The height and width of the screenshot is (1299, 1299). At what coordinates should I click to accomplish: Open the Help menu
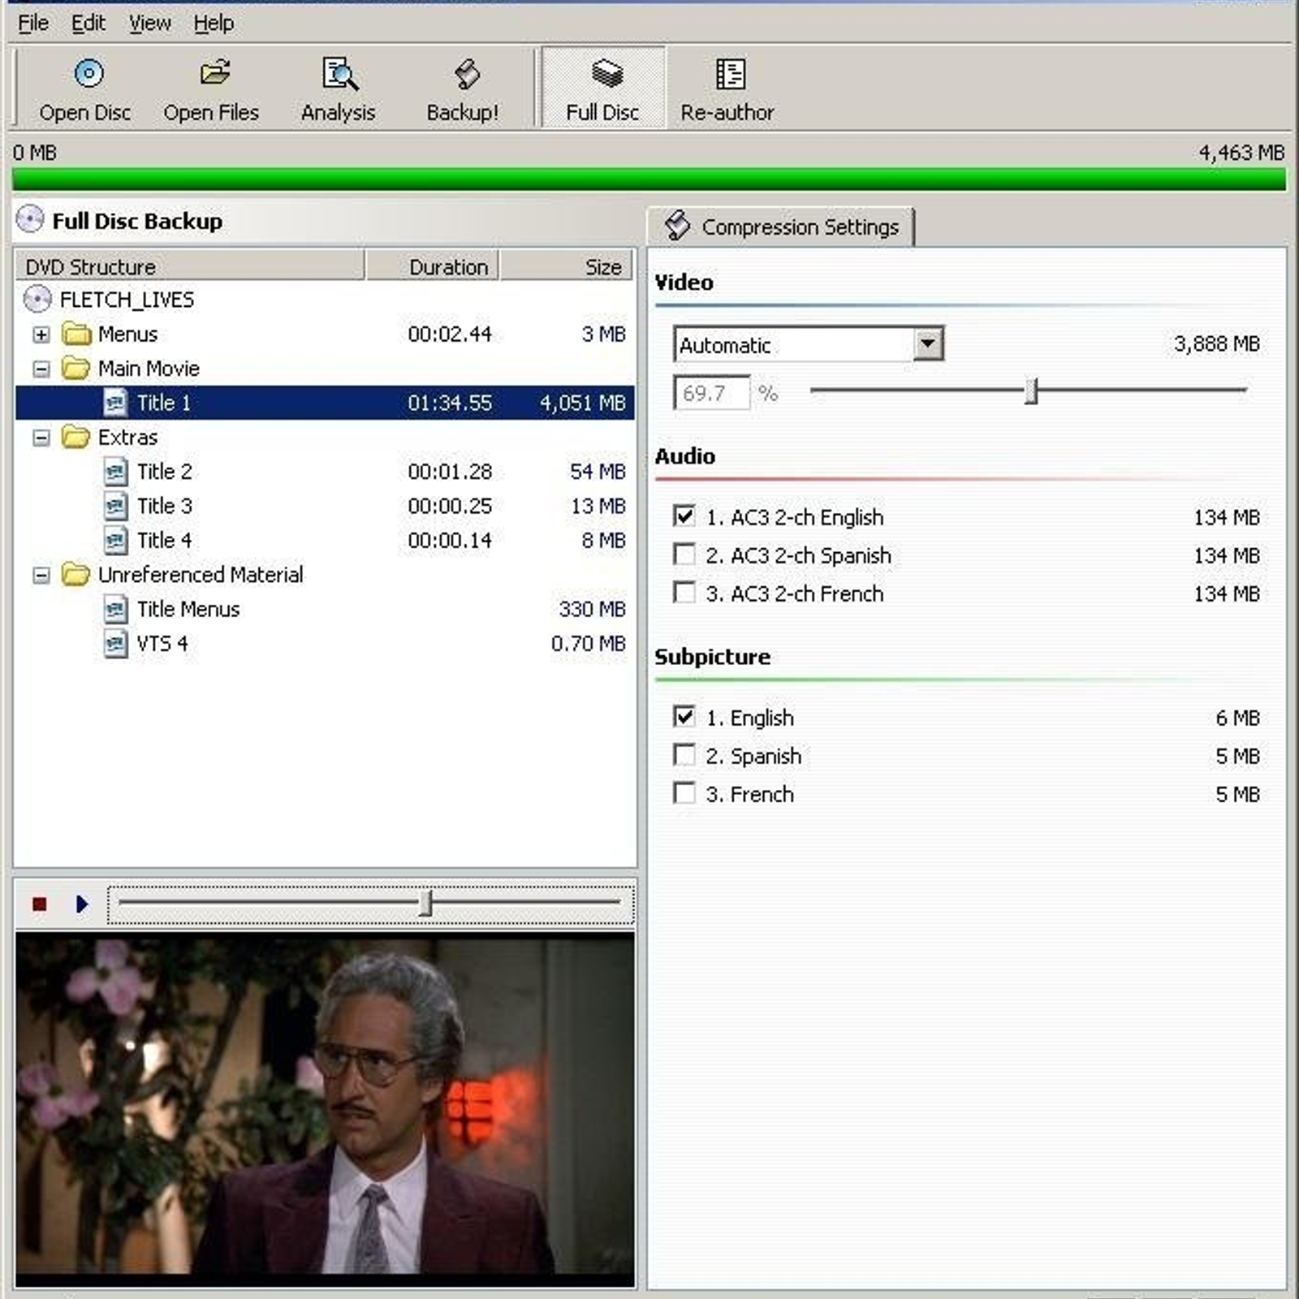click(214, 23)
